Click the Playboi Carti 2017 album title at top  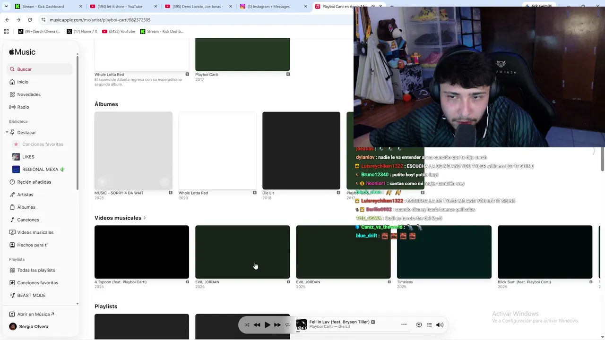(207, 75)
